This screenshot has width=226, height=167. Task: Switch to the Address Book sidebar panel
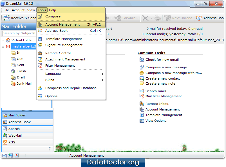click(27, 122)
